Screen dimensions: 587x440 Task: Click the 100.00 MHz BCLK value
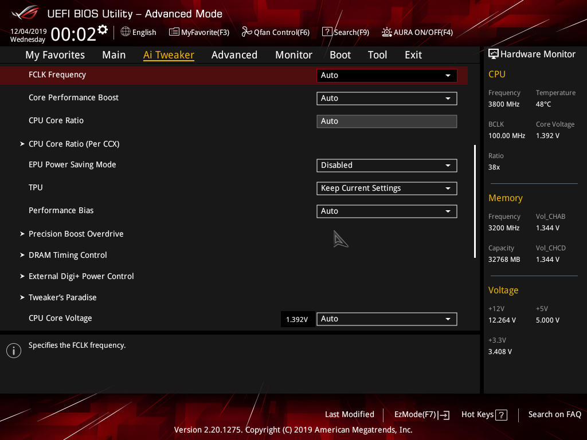(x=507, y=136)
